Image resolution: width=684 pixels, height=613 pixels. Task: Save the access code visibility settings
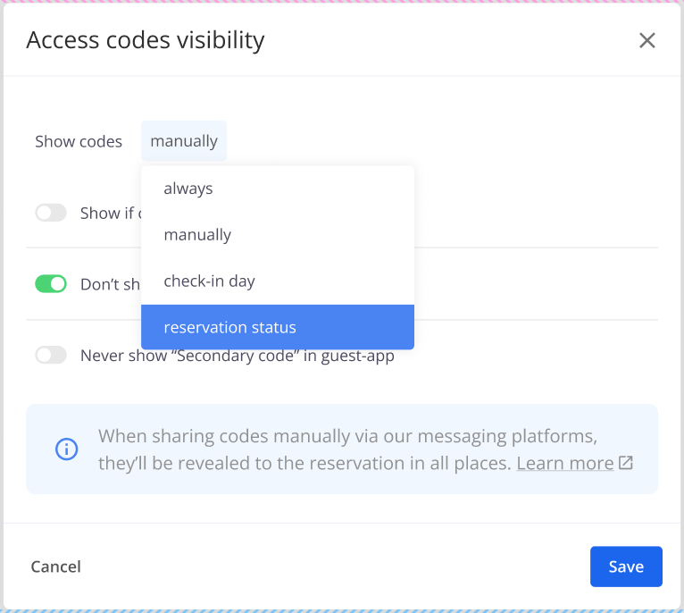pos(626,567)
